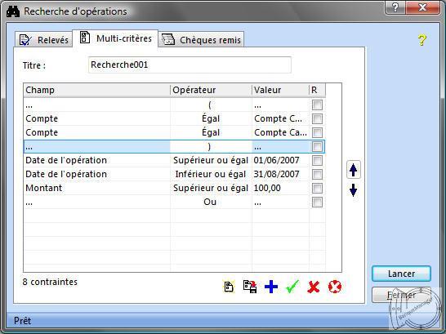This screenshot has height=334, width=446.
Task: Select the Champ column header
Action: 96,90
